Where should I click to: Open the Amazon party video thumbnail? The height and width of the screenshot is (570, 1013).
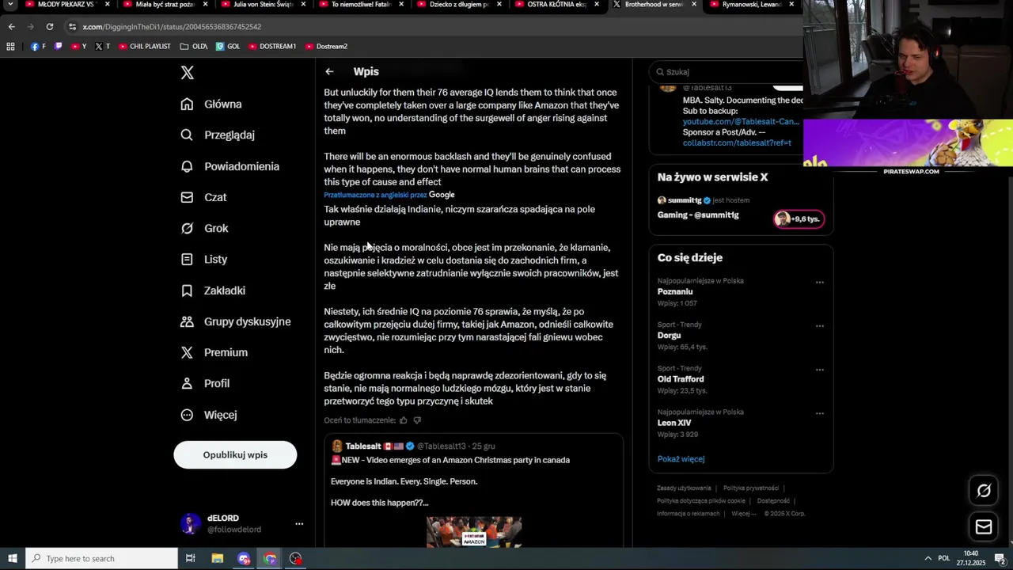474,532
